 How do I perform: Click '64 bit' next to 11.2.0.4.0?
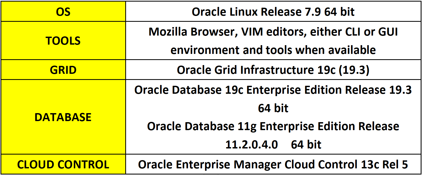[306, 145]
